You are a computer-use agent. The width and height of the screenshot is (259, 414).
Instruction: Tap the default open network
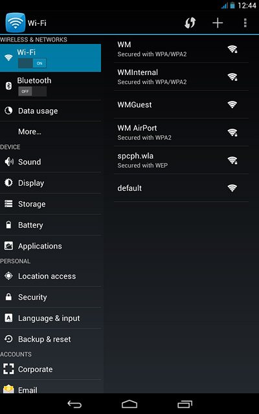[181, 188]
